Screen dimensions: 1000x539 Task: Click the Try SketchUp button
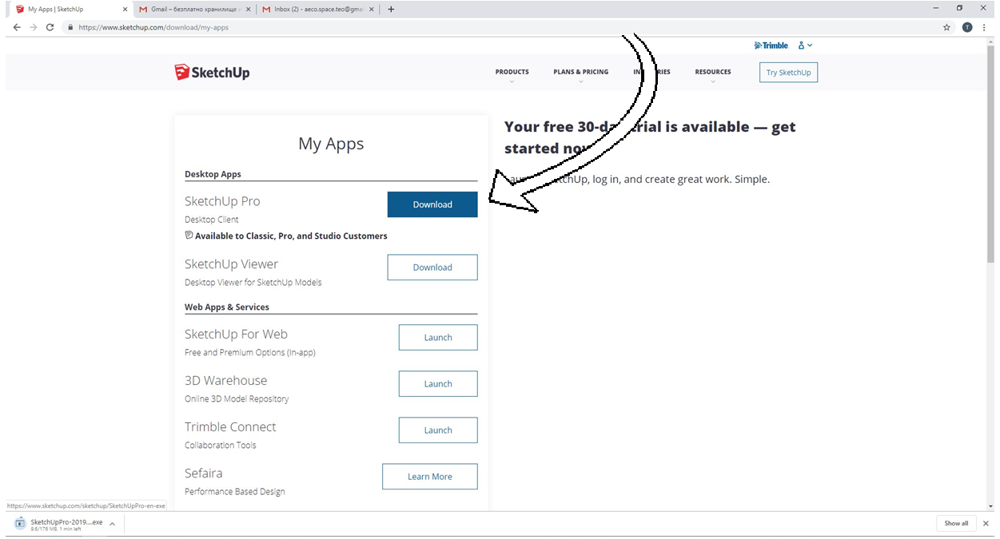click(788, 73)
